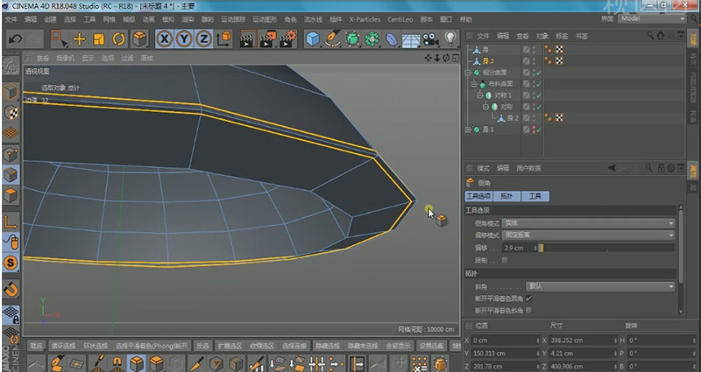Viewport: 701px width, 372px height.
Task: Open the viewport 显示 menu
Action: click(x=89, y=58)
